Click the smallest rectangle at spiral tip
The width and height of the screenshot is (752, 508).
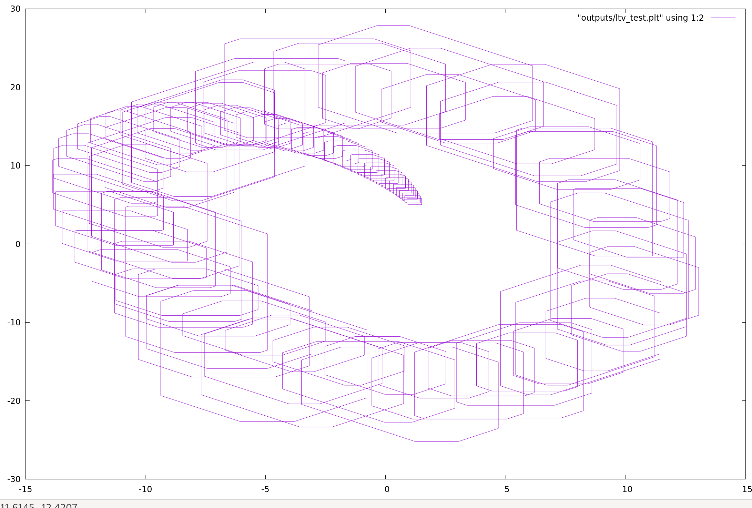[414, 202]
